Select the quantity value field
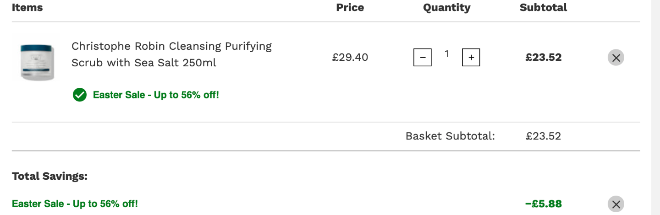 coord(446,54)
